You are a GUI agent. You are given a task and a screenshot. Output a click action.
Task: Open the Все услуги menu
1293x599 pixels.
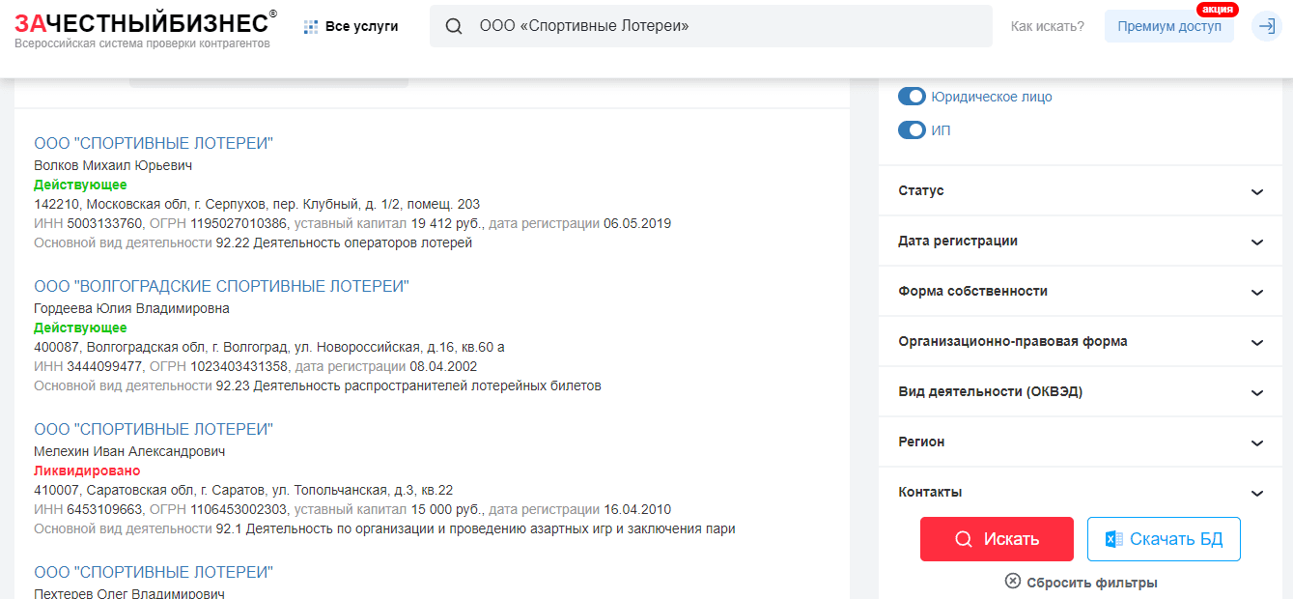pos(361,27)
